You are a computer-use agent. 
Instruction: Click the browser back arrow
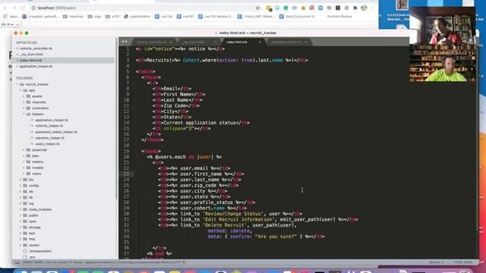coord(5,8)
